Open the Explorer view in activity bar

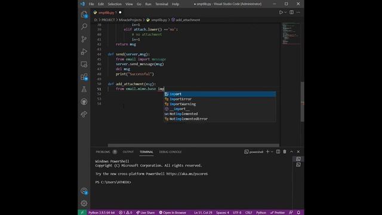coord(84,14)
